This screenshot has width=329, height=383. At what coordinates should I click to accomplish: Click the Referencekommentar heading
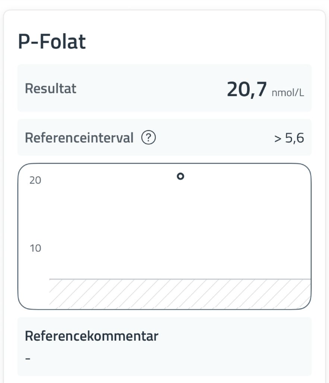92,336
